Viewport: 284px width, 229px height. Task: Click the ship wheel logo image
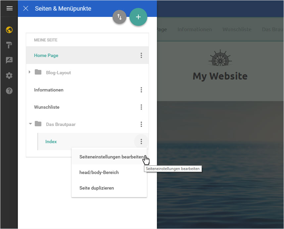(220, 58)
